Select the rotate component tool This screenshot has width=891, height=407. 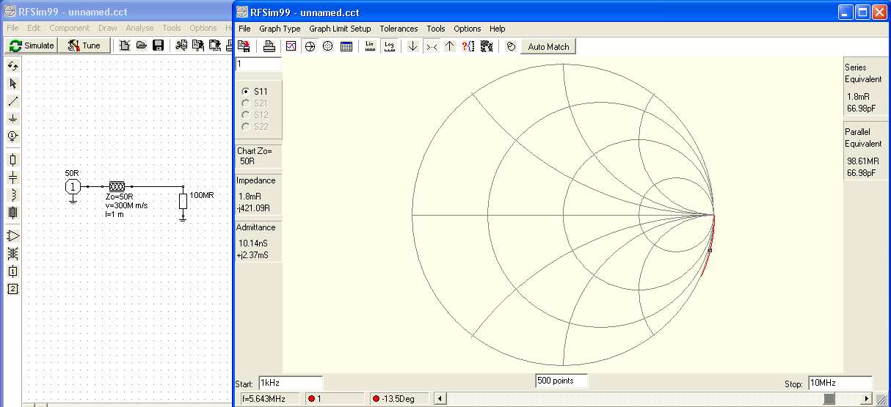12,66
